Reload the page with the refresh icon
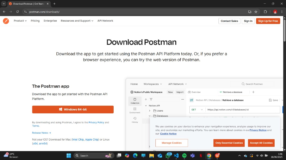Screen dimensions: 286x160 point(17,12)
